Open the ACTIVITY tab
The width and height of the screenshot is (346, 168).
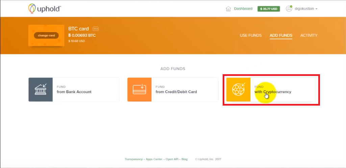pos(309,35)
